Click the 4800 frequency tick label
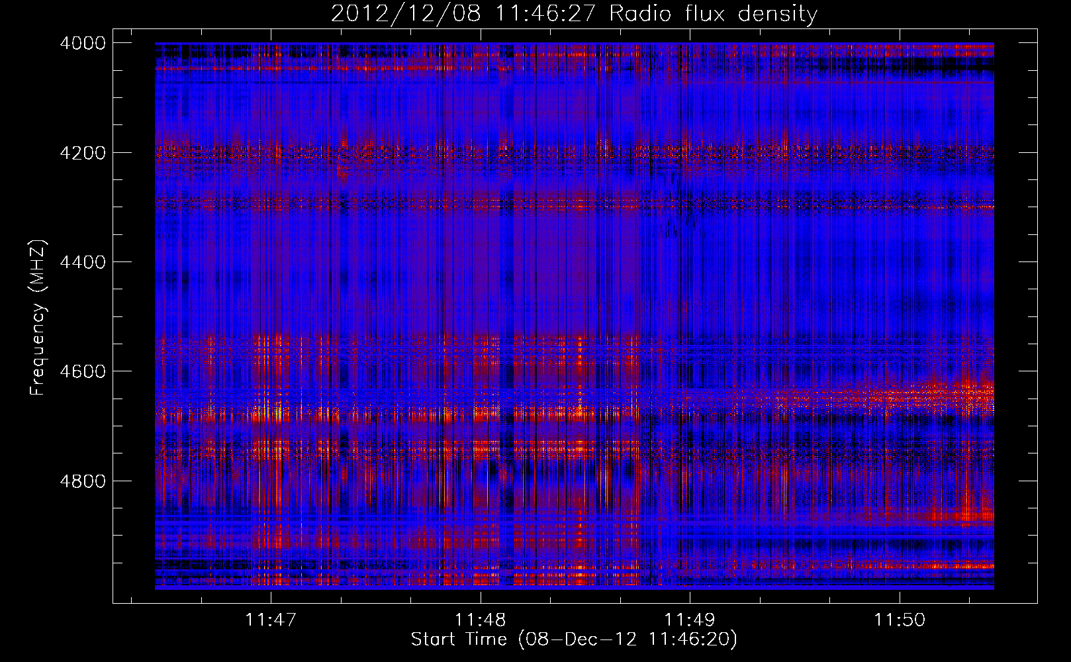The image size is (1071, 662). 83,481
